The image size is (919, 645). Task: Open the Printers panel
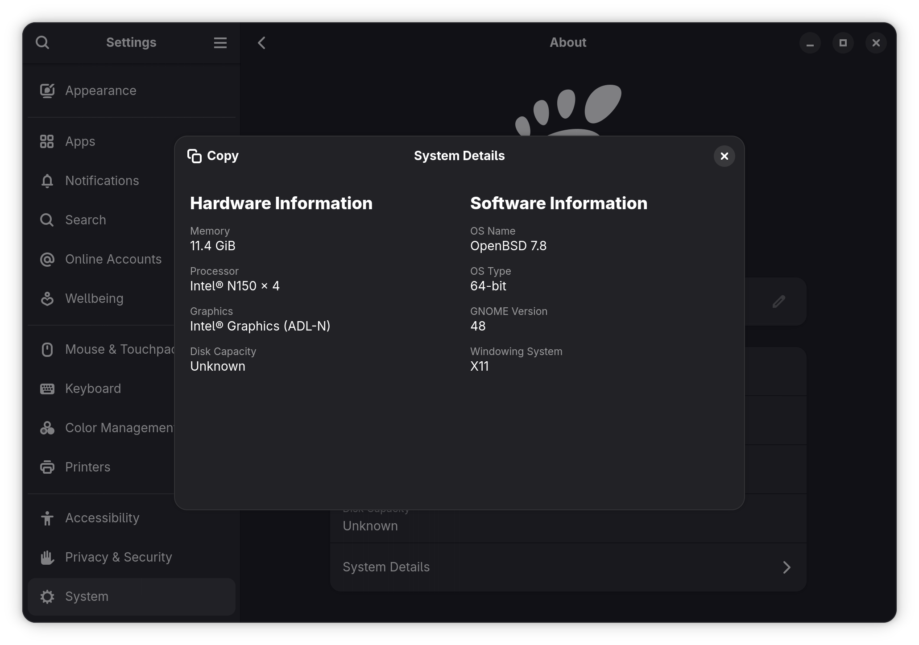tap(87, 467)
